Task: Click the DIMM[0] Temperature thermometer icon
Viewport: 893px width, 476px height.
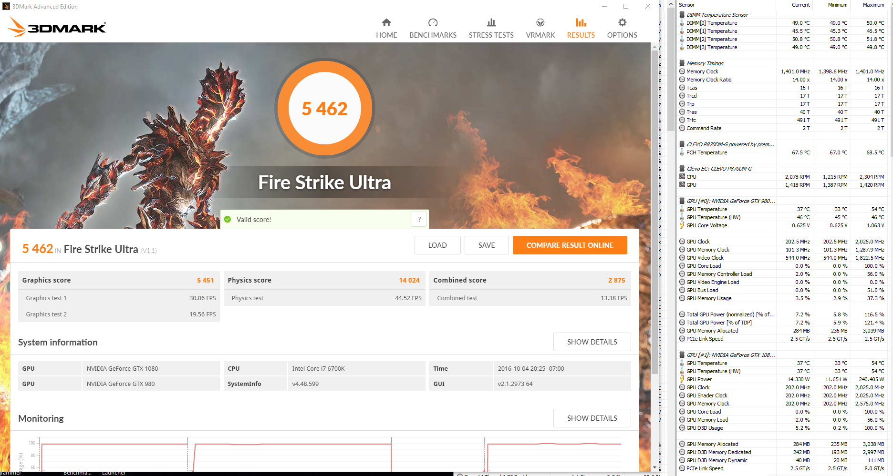Action: pyautogui.click(x=682, y=23)
